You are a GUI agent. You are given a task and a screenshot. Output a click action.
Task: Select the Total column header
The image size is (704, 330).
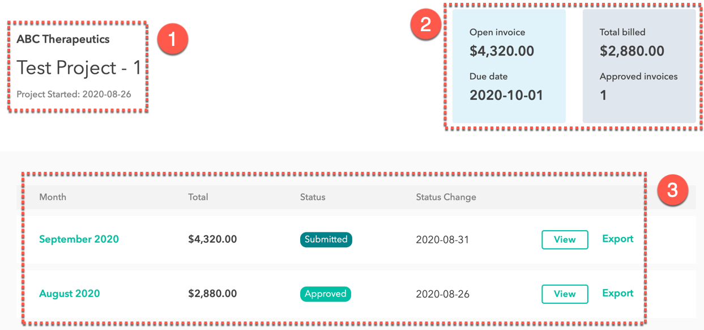198,197
